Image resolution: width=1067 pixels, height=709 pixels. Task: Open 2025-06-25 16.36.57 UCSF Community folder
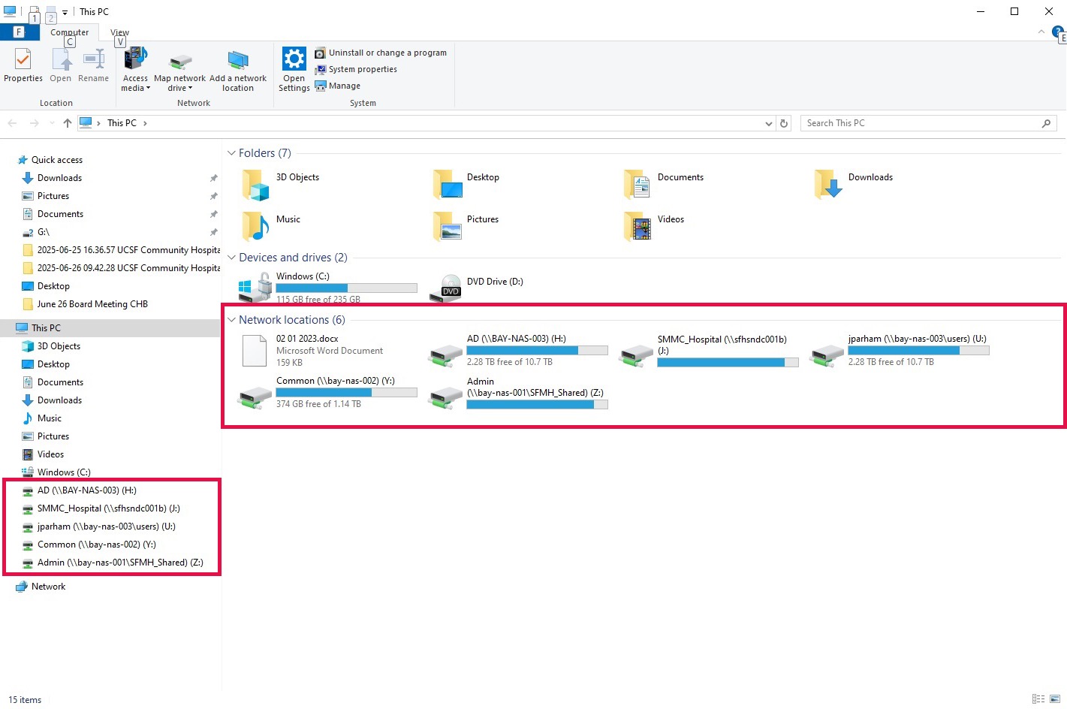(121, 250)
